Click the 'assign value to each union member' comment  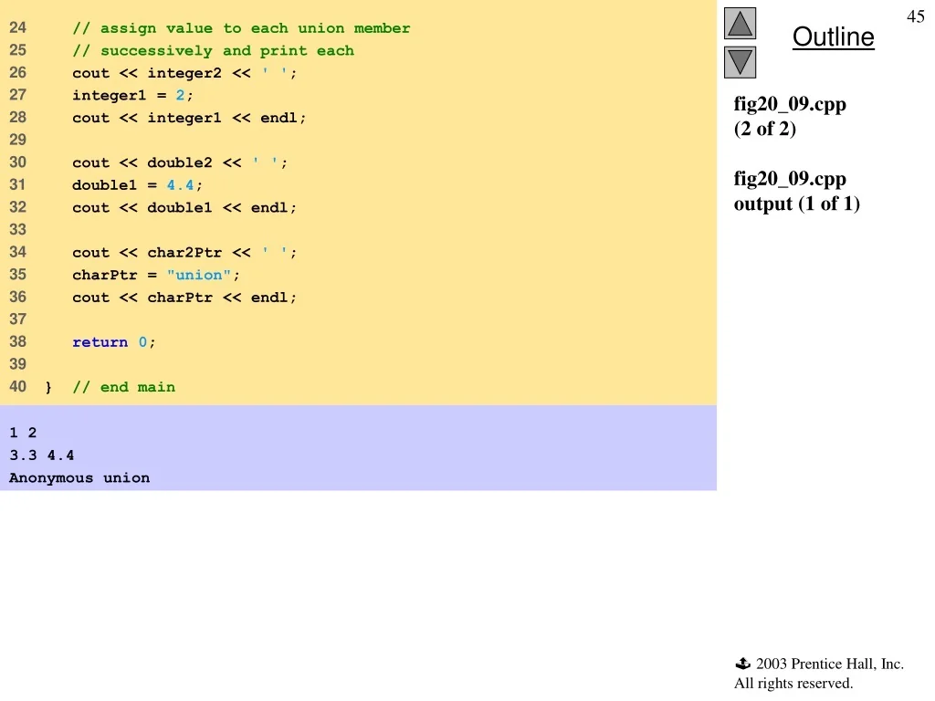tap(241, 28)
